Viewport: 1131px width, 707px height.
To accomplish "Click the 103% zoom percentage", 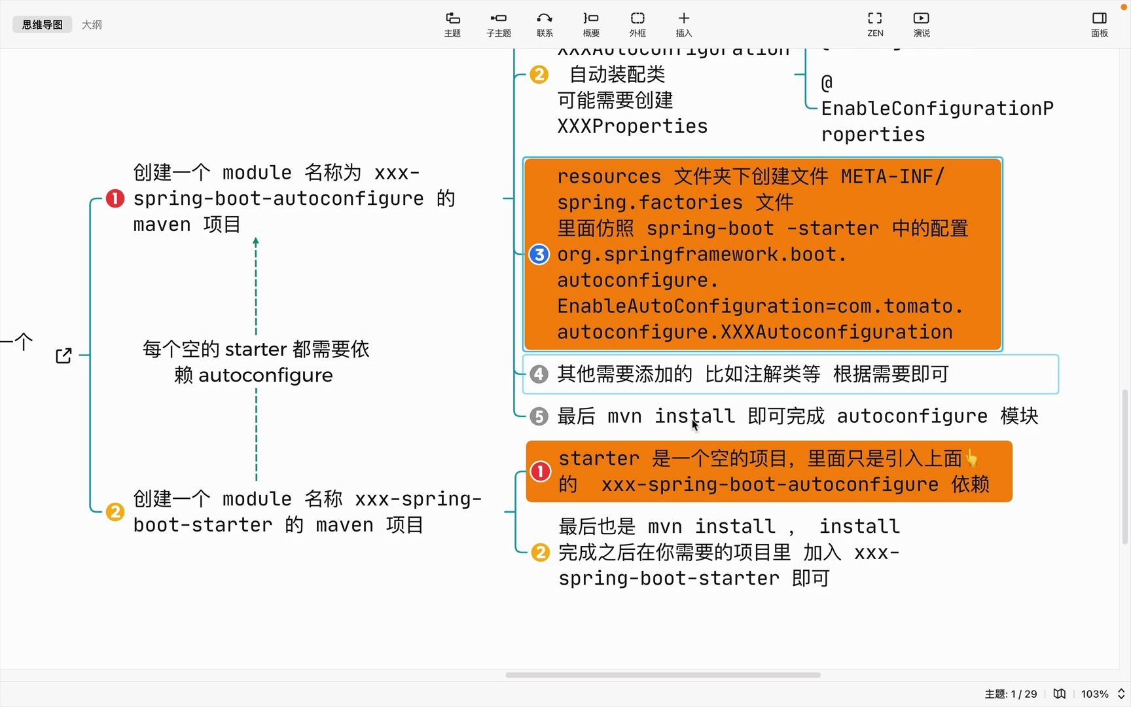I will [x=1094, y=694].
